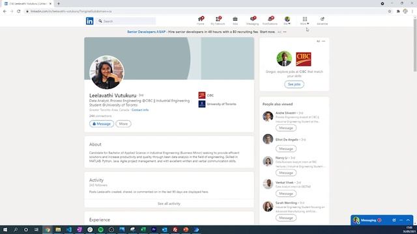Viewport: 417px width, 234px height.
Task: Open Outlook from the taskbar
Action: coord(164,229)
